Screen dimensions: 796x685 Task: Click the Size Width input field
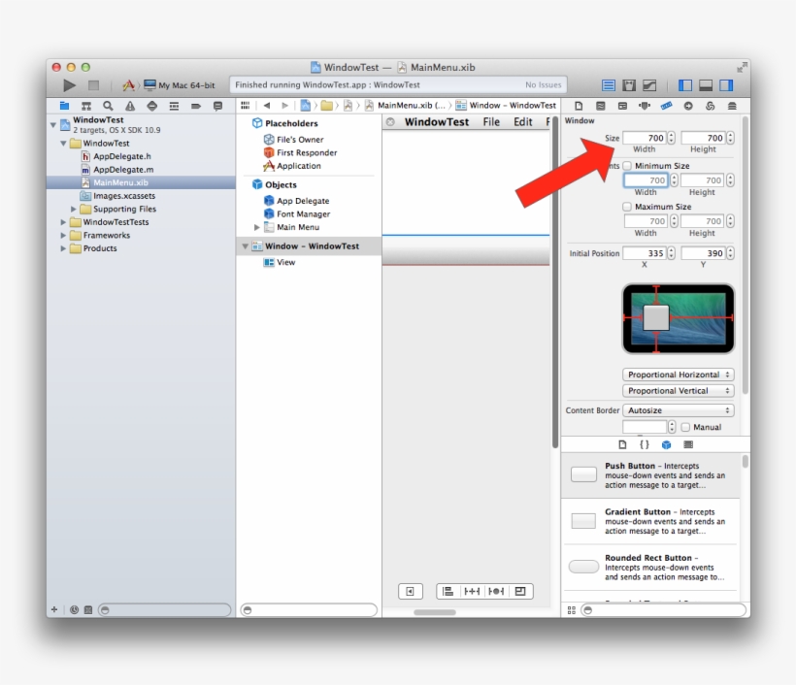[644, 138]
